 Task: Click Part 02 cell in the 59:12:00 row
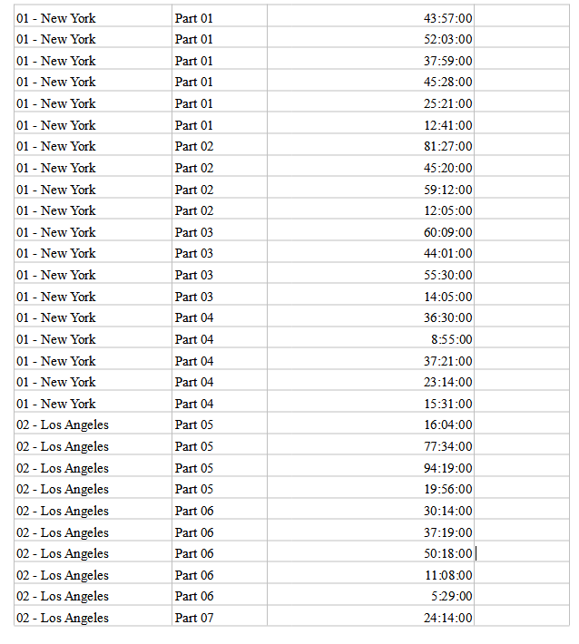click(x=194, y=190)
